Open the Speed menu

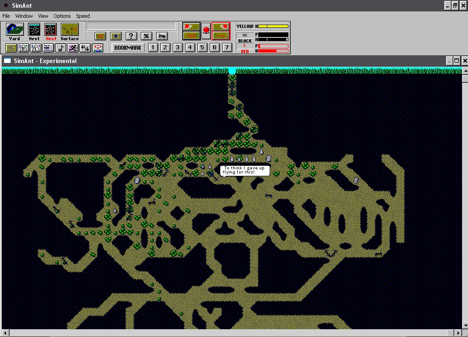click(x=83, y=16)
